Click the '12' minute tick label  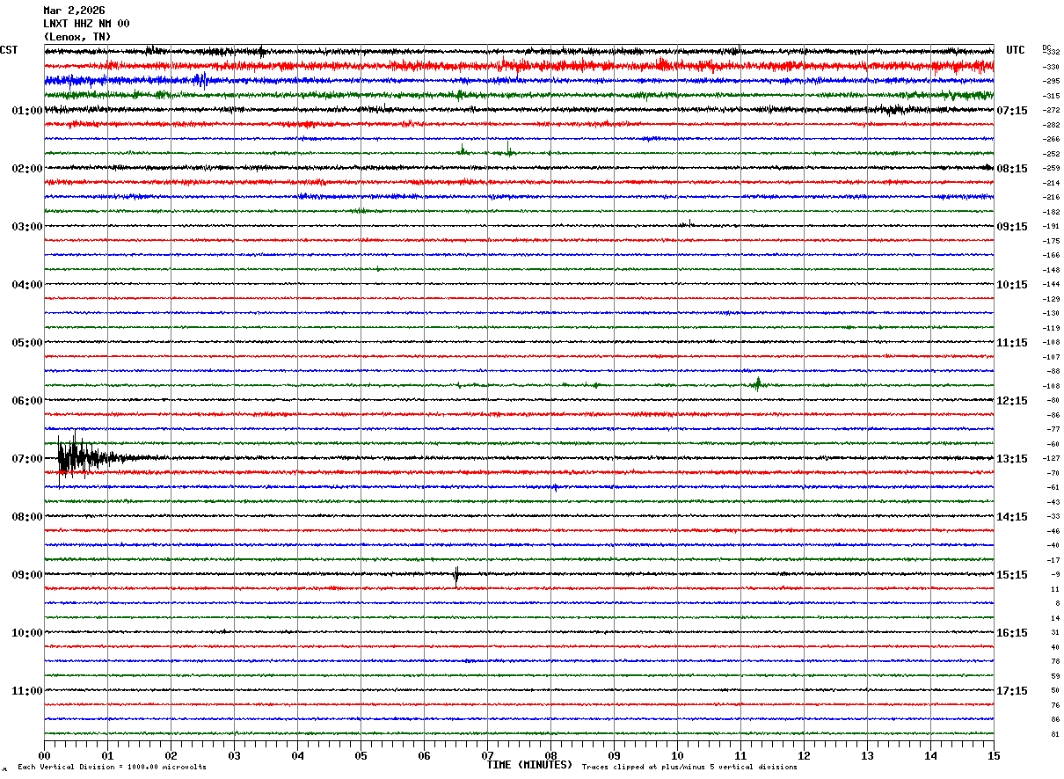(804, 755)
